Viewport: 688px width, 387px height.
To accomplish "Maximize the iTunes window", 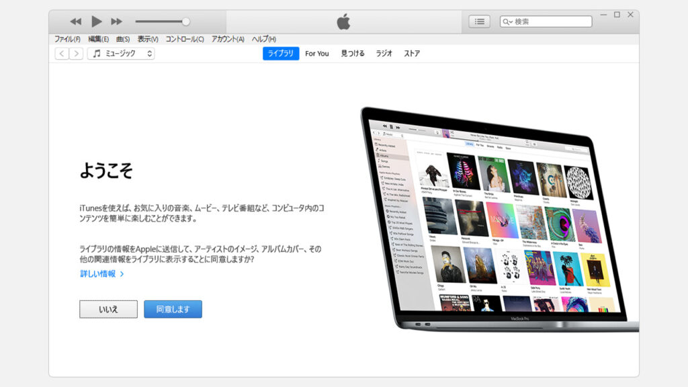I will pos(617,15).
